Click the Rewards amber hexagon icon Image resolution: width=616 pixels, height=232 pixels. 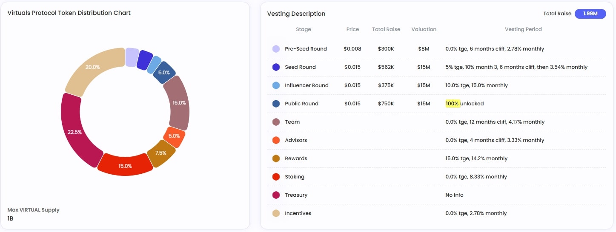(x=276, y=158)
